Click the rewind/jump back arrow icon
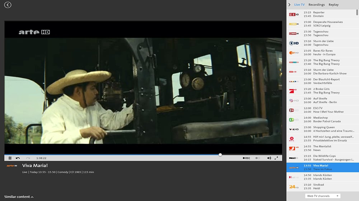Viewport: 359px width, 201px height. [x=18, y=158]
